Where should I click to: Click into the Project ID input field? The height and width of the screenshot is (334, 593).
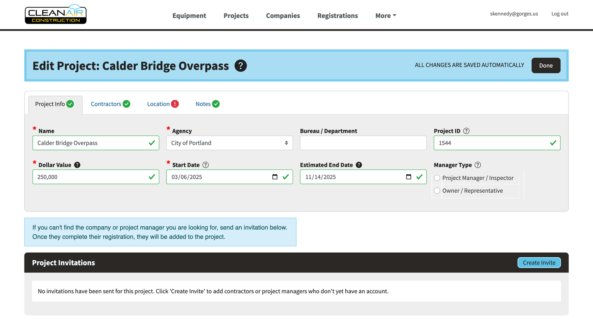pyautogui.click(x=497, y=143)
